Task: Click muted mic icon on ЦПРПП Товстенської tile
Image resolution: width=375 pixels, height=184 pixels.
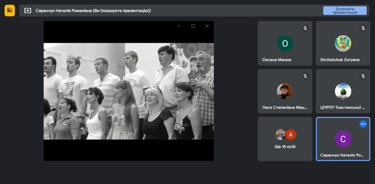Action: click(363, 76)
